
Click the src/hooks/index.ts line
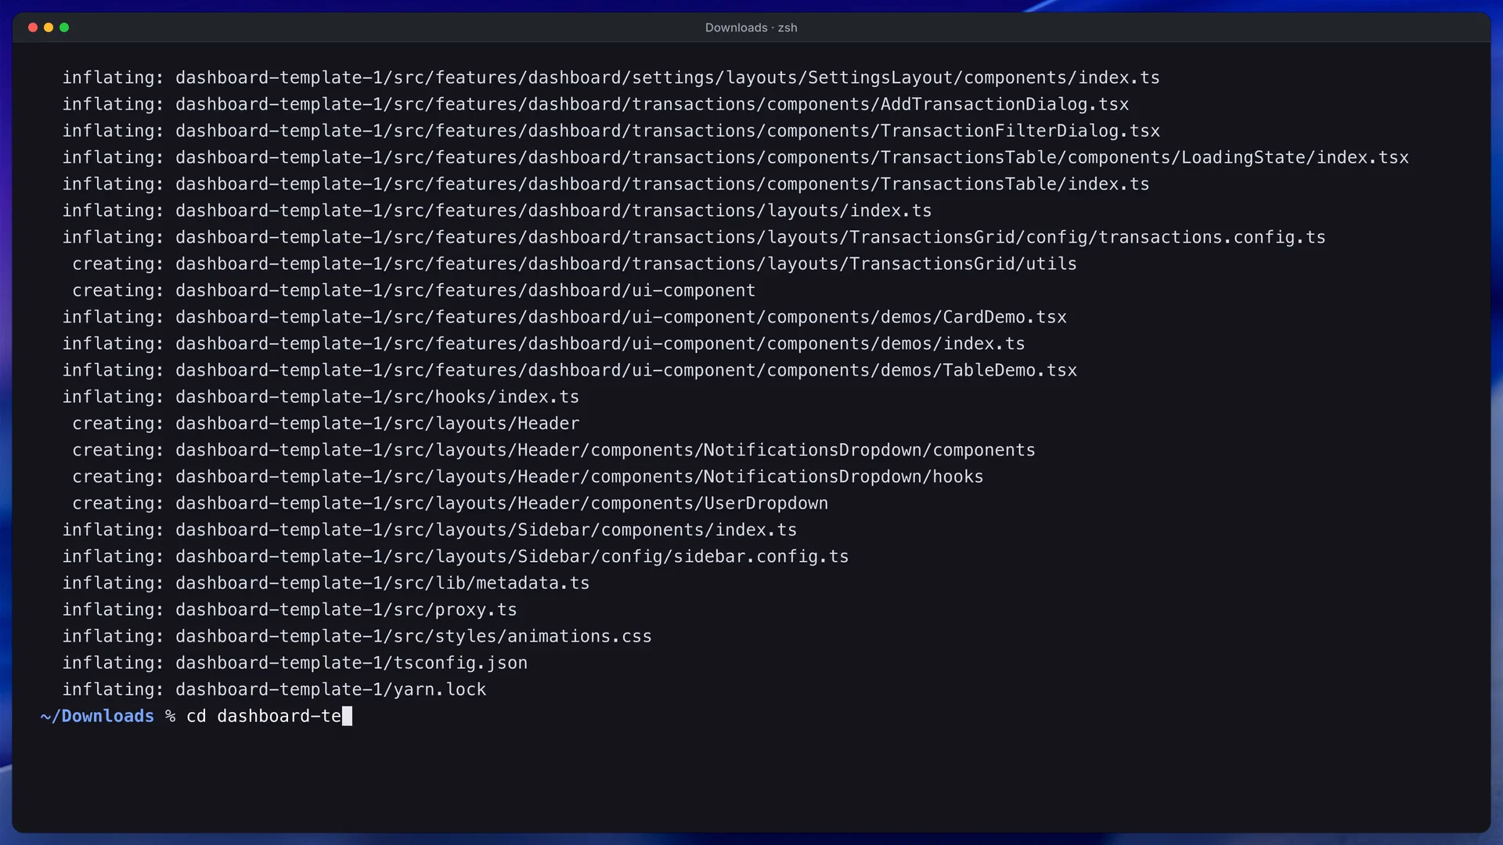pos(321,397)
